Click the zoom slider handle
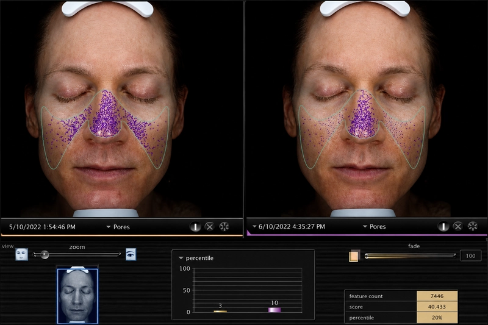488x325 pixels. (x=45, y=255)
